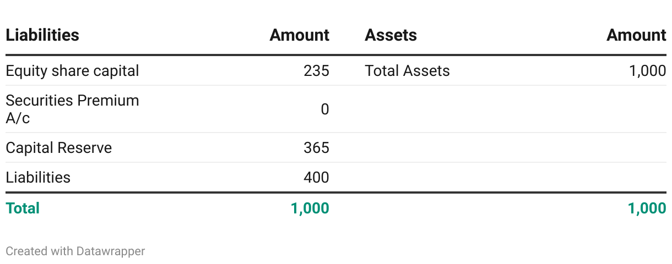Click the 235 amount value
Screen dimensions: 672x264
316,71
